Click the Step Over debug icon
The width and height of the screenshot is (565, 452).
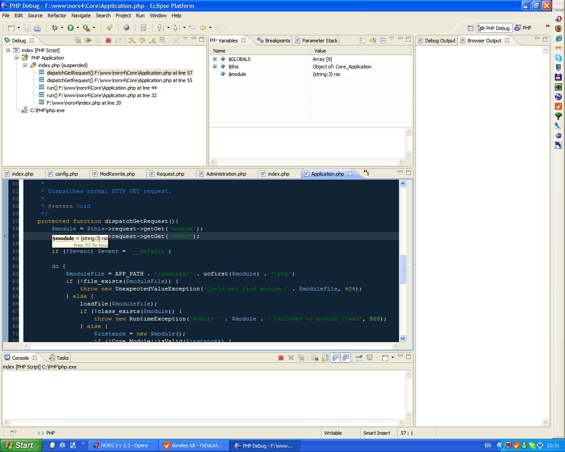142,40
